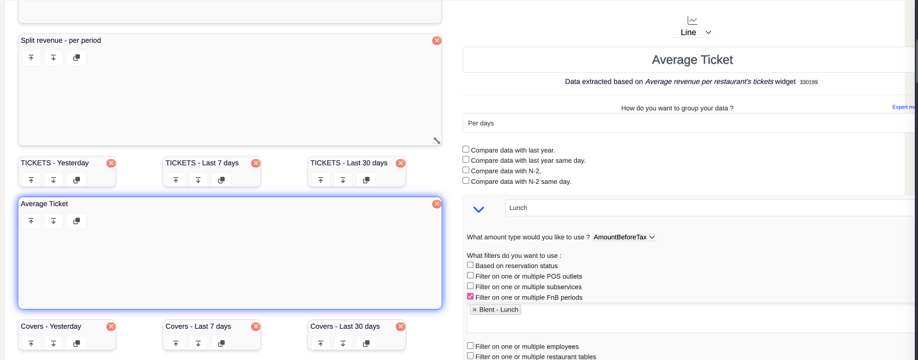Remove the Covers - Yesterday widget
The height and width of the screenshot is (360, 918).
(x=111, y=326)
